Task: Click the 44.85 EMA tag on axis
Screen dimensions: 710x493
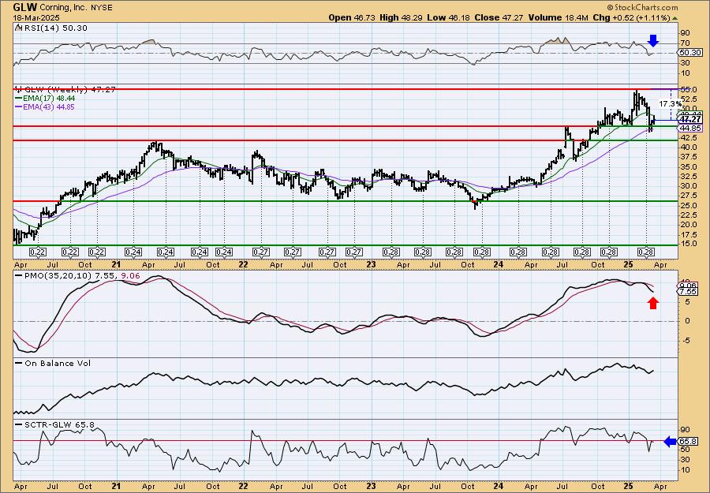Action: pos(690,129)
